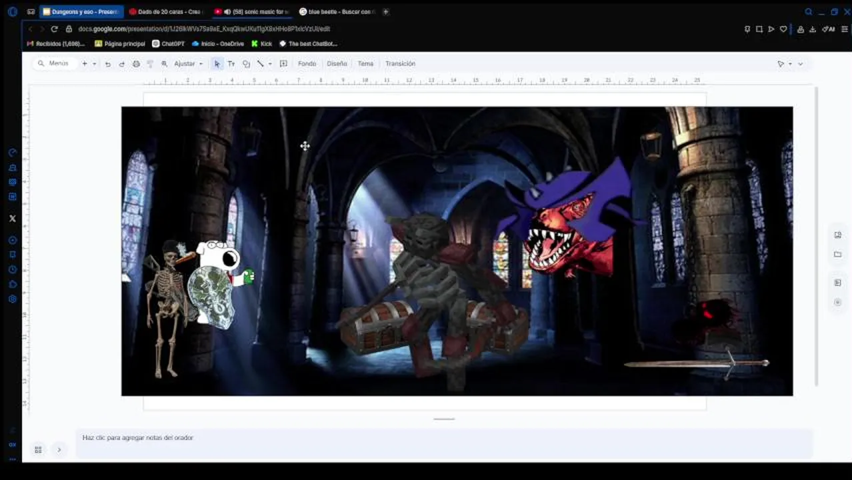The height and width of the screenshot is (480, 852).
Task: Expand the new slide layout dropdown arrow
Action: (94, 64)
